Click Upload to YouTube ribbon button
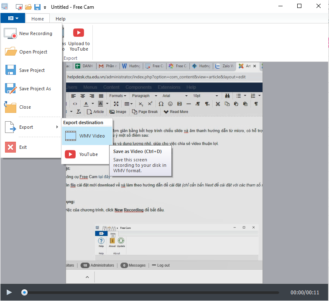This screenshot has height=301, width=329. 79,40
